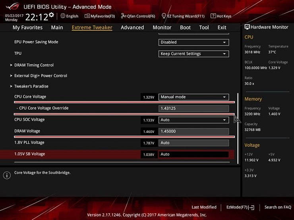Click the 22:12 clock display

(x=37, y=17)
